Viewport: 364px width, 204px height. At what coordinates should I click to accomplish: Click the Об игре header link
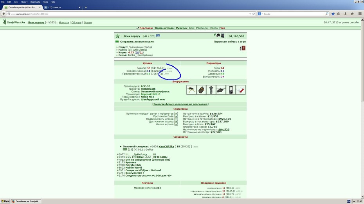(76, 23)
